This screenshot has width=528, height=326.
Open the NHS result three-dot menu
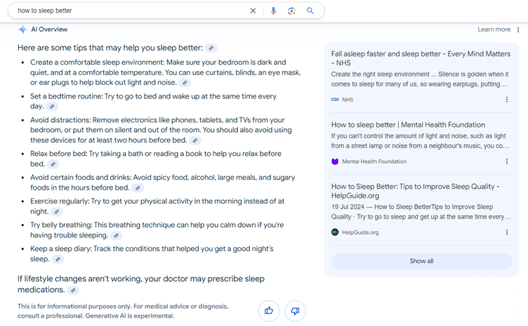[x=507, y=100]
